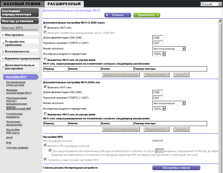Open Функция ретрансляции Wi-Fi link
This screenshot has width=223, height=173.
click(19, 91)
